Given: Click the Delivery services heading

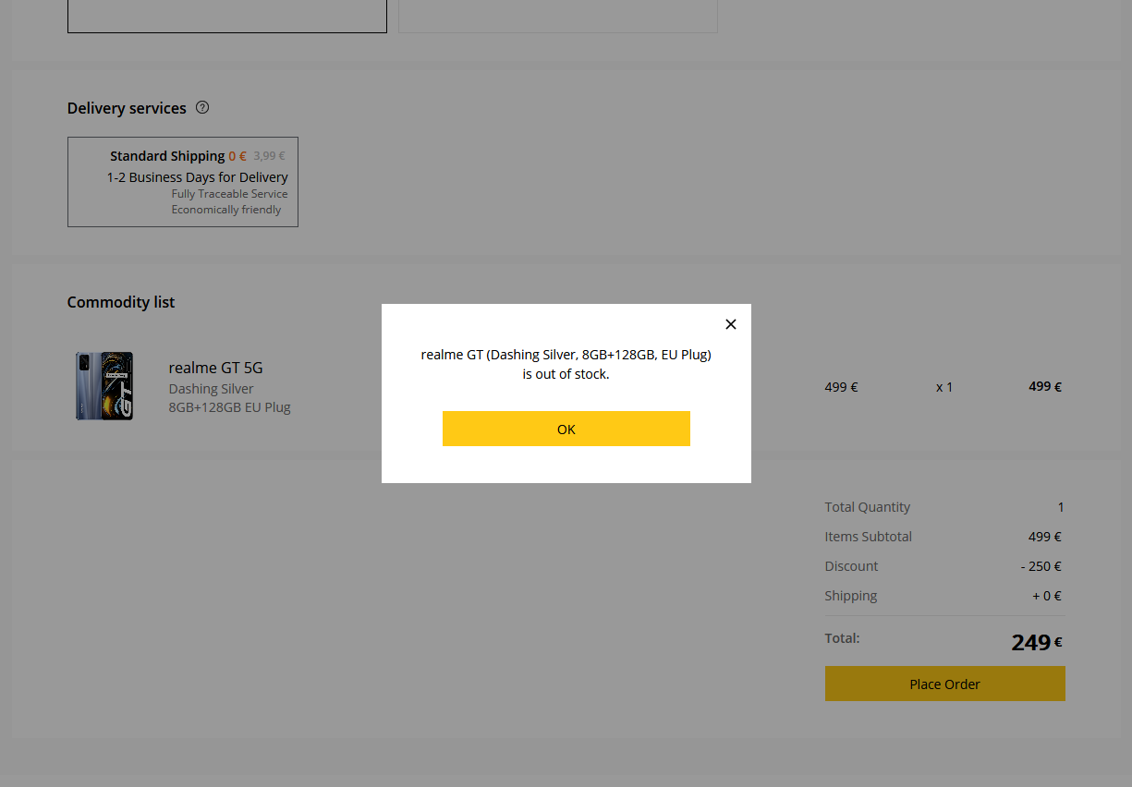Looking at the screenshot, I should (127, 108).
